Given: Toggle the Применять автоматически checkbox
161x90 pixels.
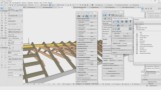Looking at the screenshot, I should (x=77, y=78).
